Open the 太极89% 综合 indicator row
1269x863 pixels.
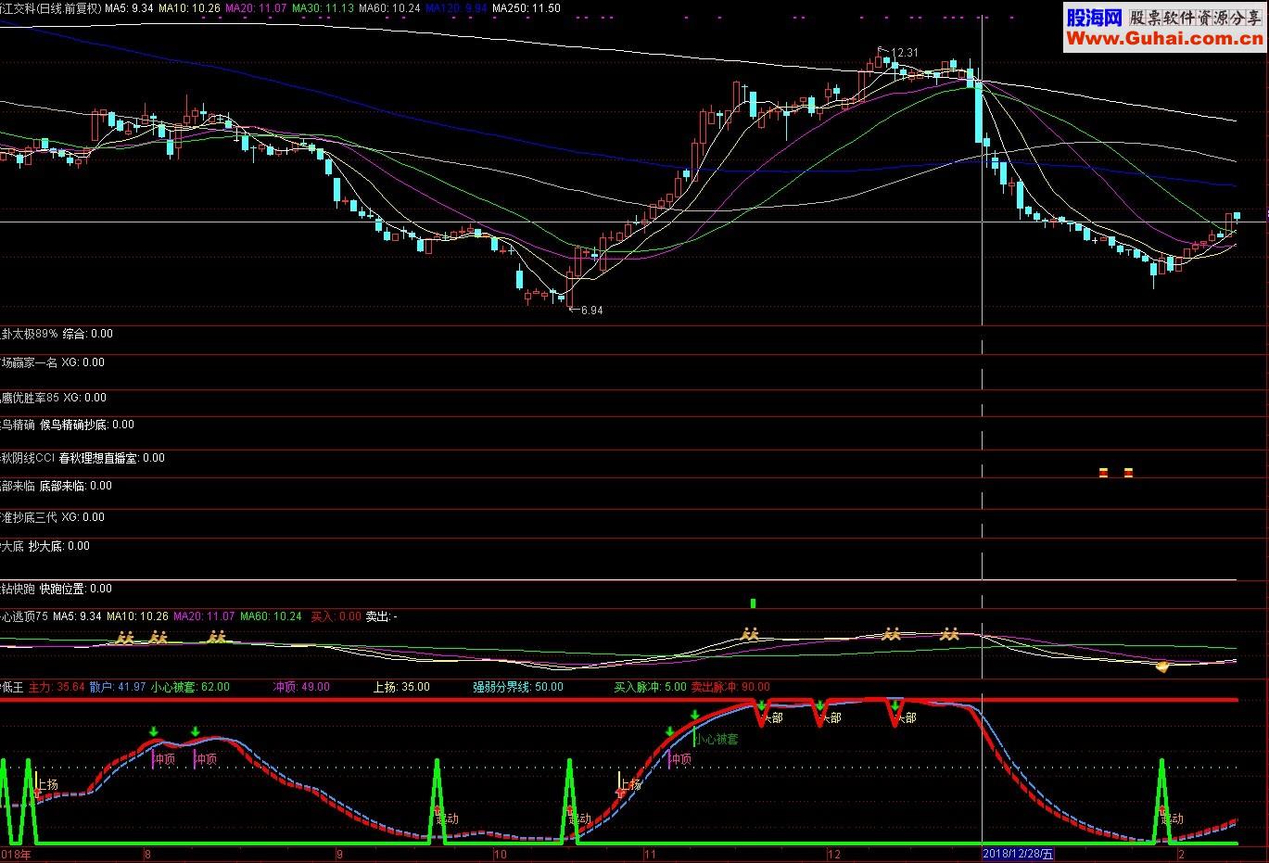[57, 334]
